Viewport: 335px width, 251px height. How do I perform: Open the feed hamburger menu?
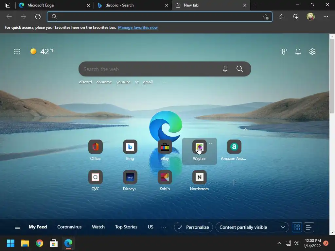click(x=18, y=227)
